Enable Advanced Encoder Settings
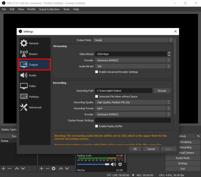The image size is (201, 177). 96,72
